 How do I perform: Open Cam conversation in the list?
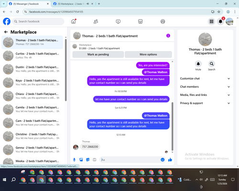click(x=32, y=123)
